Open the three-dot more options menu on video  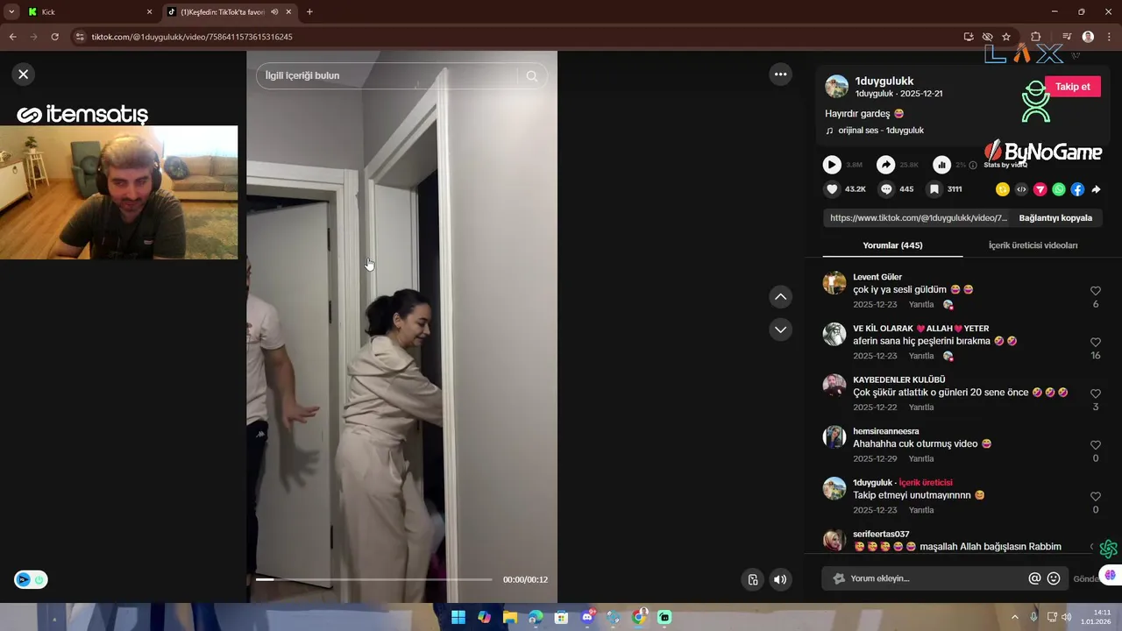[780, 74]
